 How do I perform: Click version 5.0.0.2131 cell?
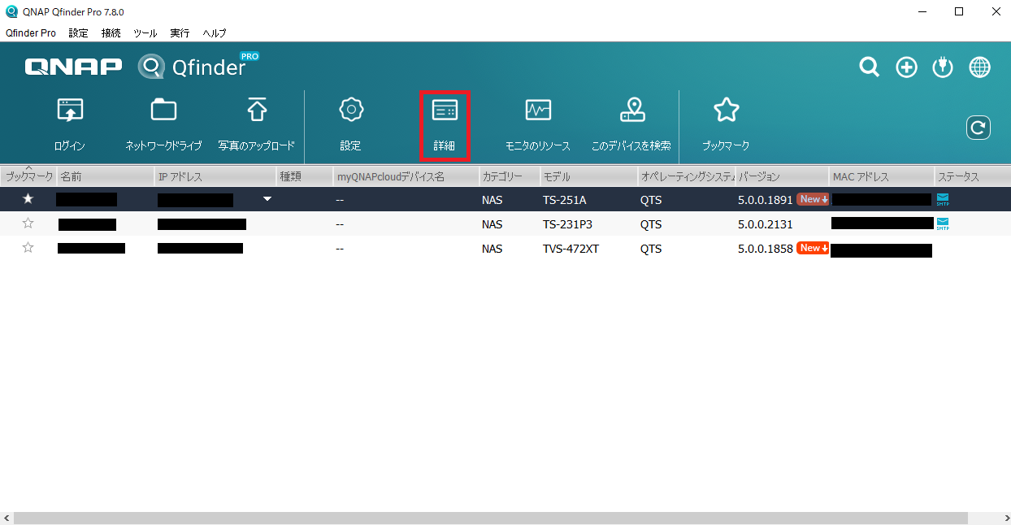click(x=765, y=224)
